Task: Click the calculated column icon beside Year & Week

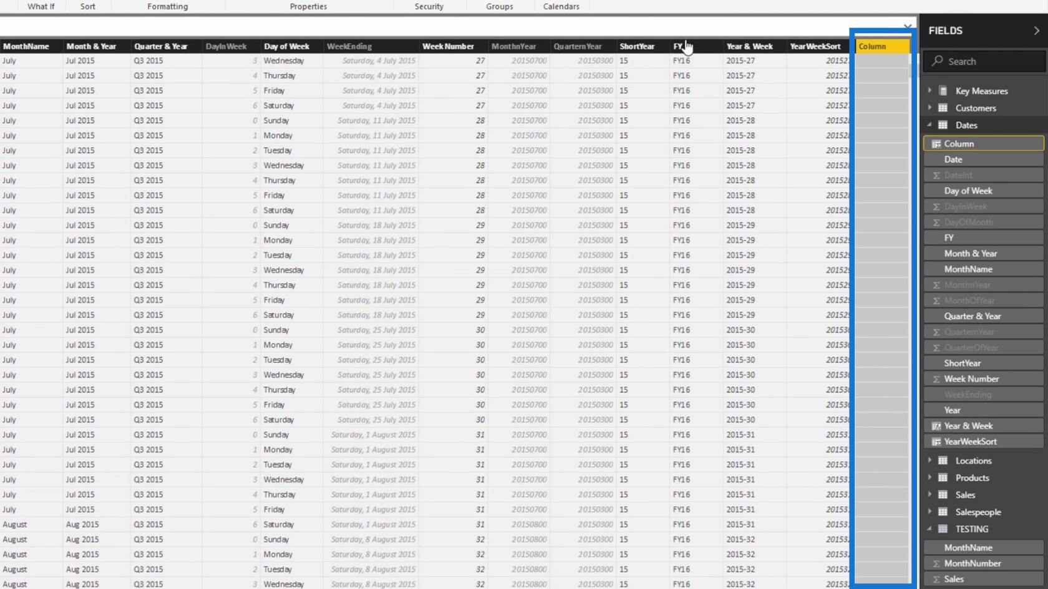Action: pos(936,426)
